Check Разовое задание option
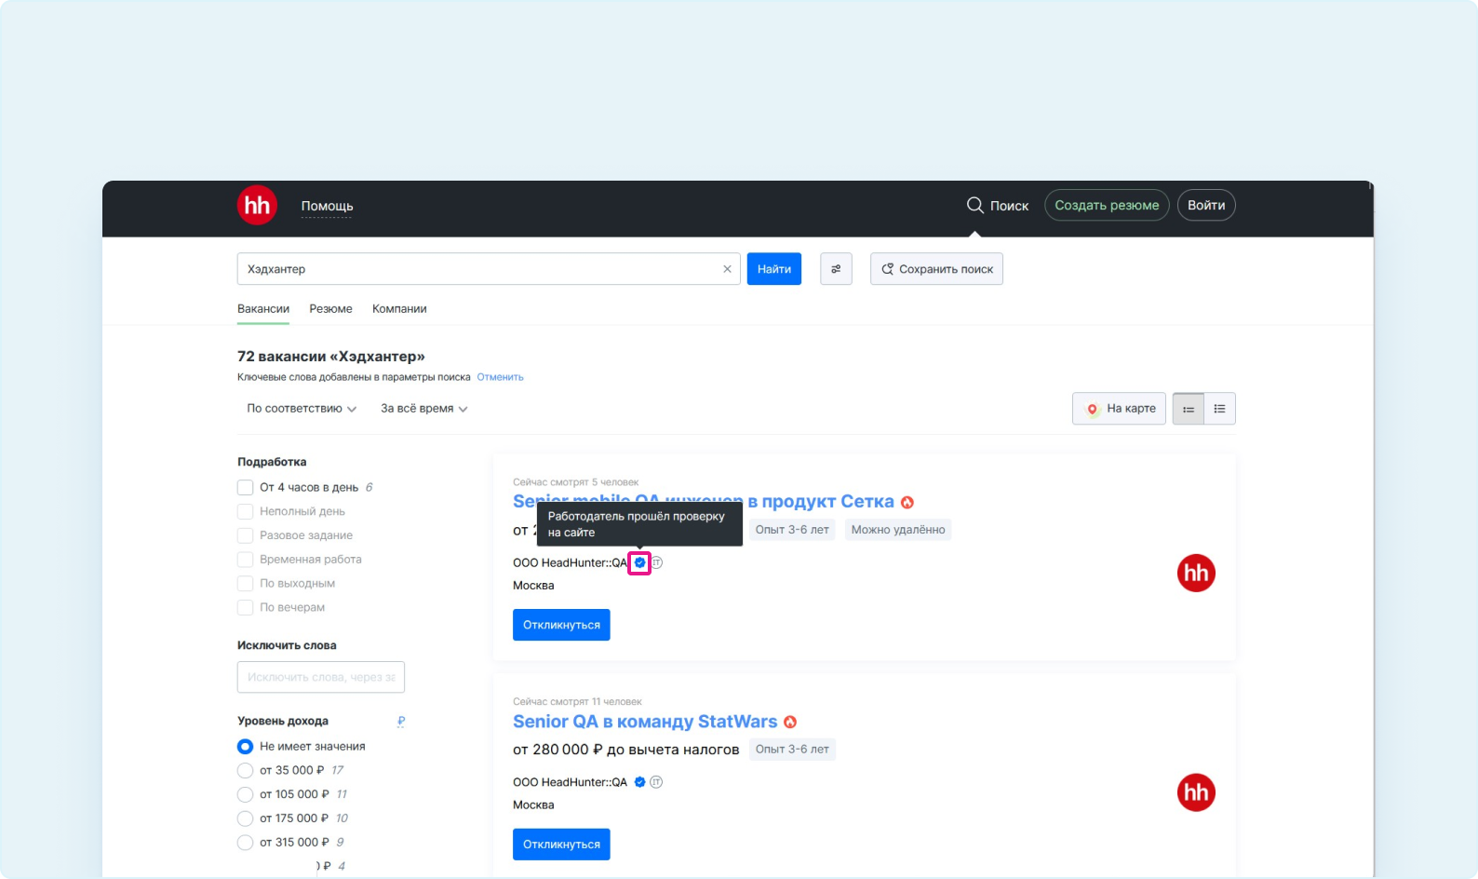Viewport: 1478px width, 879px height. (246, 535)
